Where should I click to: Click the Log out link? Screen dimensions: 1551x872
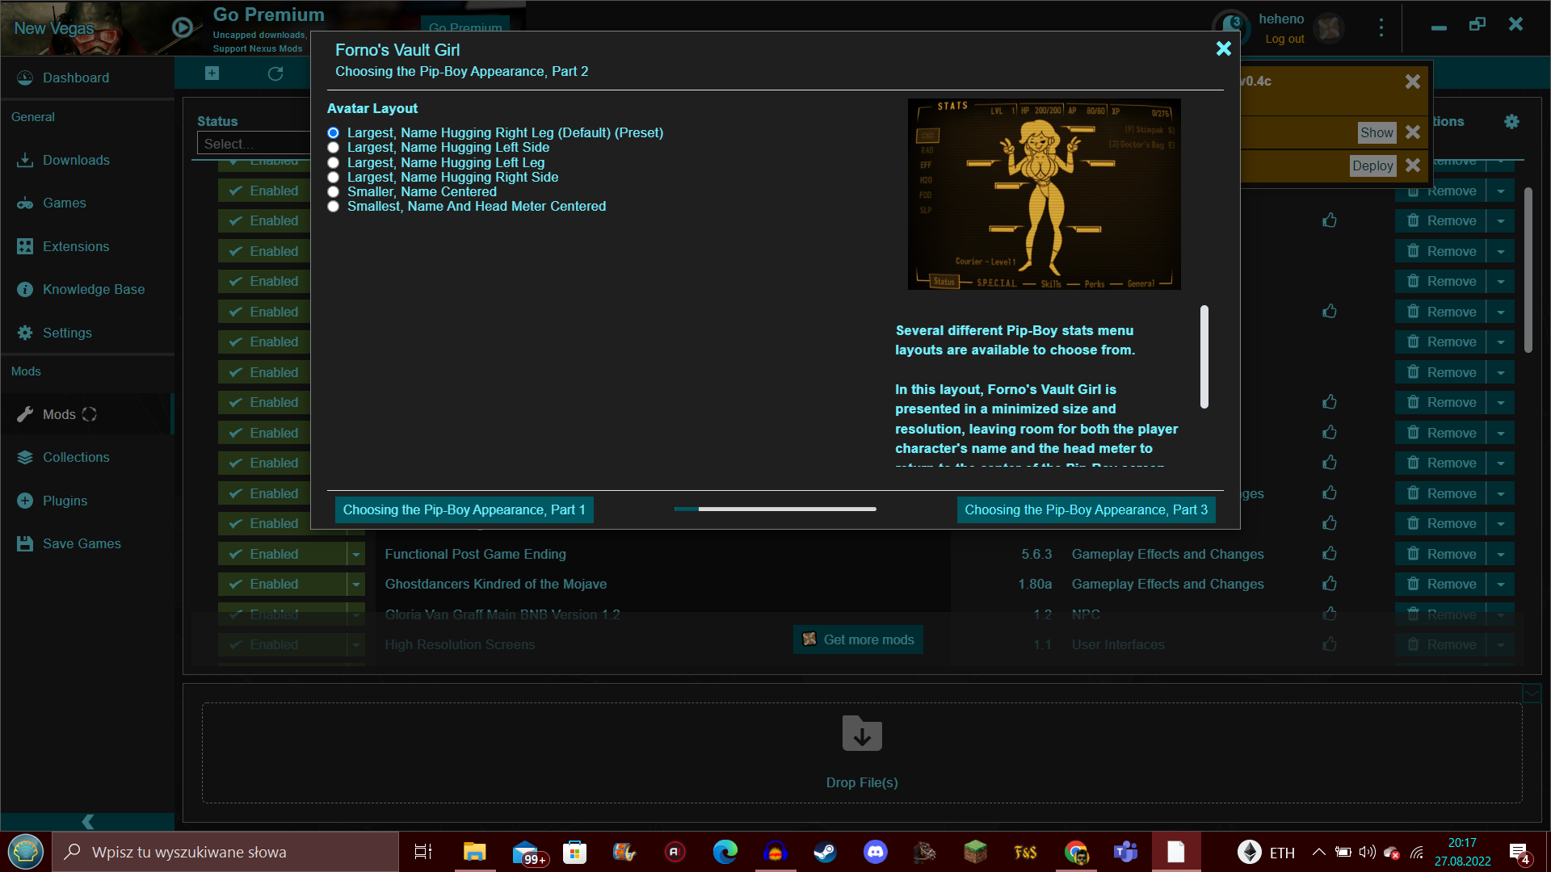[x=1284, y=39]
